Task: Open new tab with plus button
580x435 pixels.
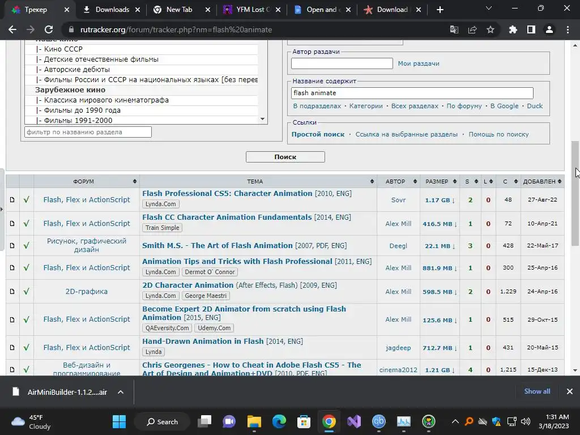Action: [440, 10]
